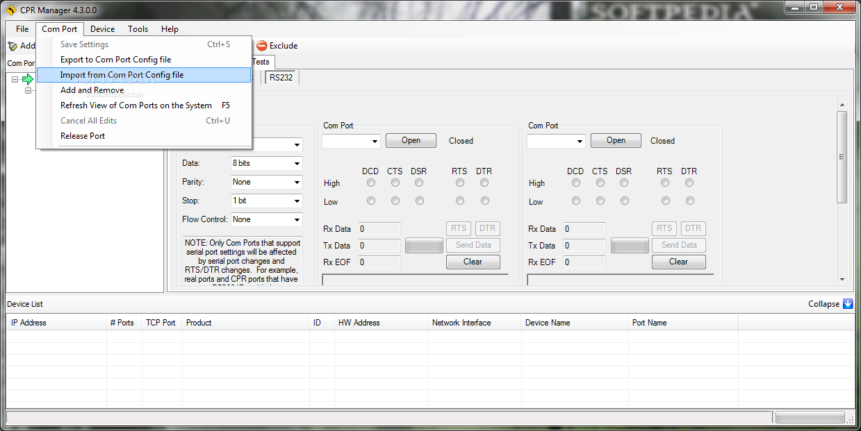The width and height of the screenshot is (861, 431).
Task: Select DTR Low radio in first Com Port panel
Action: [x=484, y=201]
